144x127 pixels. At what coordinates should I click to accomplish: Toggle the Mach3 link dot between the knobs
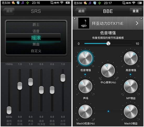[108, 111]
